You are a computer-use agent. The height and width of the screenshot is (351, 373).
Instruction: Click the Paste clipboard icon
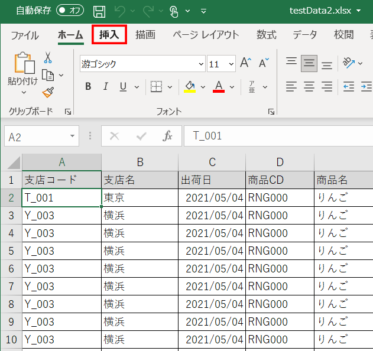pyautogui.click(x=24, y=63)
